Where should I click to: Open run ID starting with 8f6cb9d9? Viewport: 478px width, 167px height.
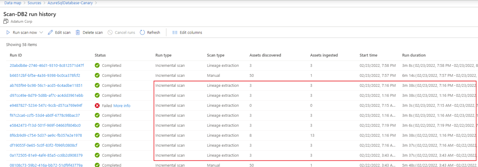(x=46, y=135)
